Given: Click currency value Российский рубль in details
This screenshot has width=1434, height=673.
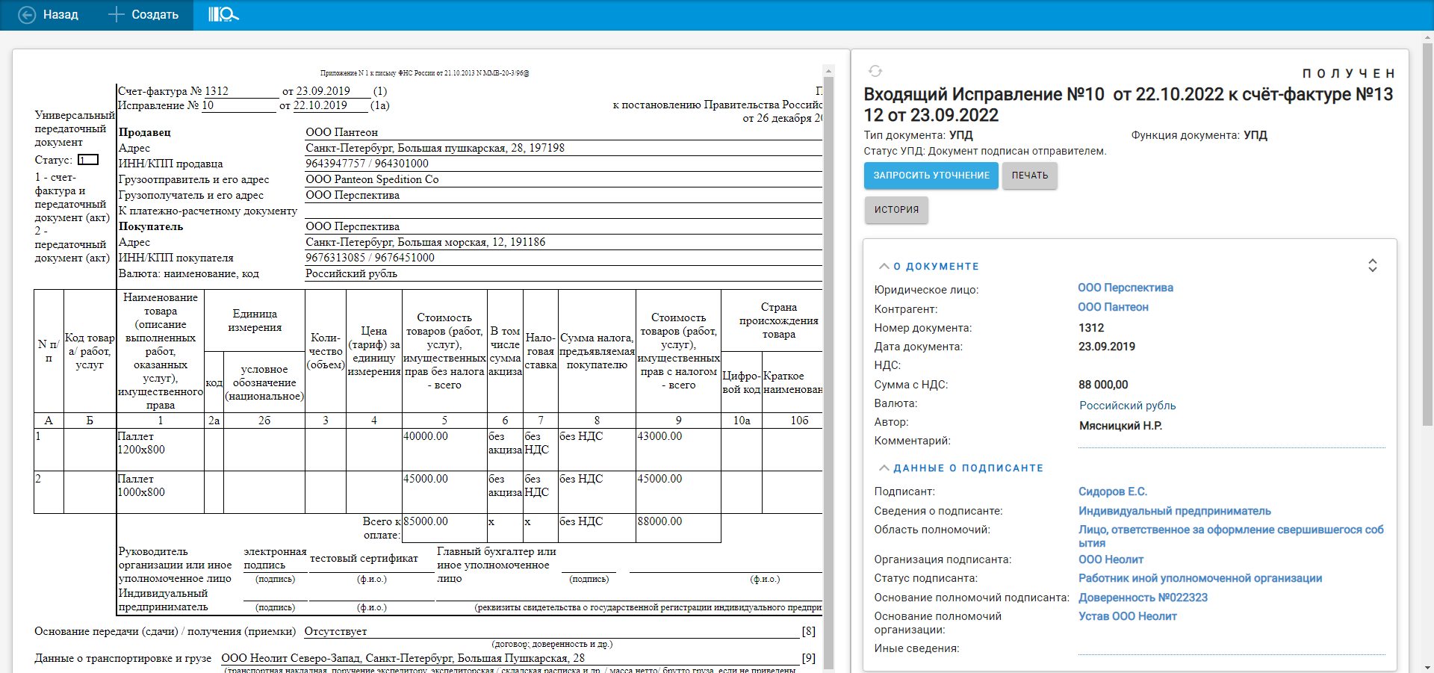Looking at the screenshot, I should point(1127,406).
